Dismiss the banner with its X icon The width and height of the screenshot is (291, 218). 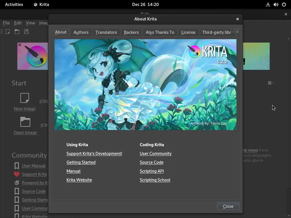[x=20, y=45]
